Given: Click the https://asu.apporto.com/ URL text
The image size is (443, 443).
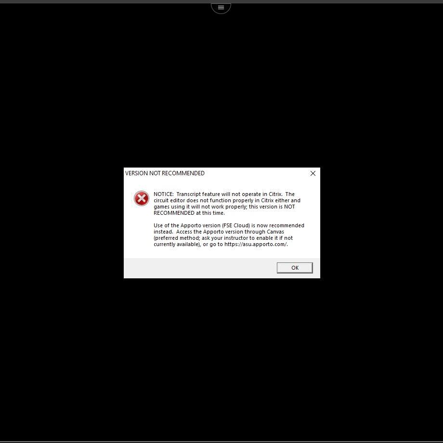Looking at the screenshot, I should 255,244.
